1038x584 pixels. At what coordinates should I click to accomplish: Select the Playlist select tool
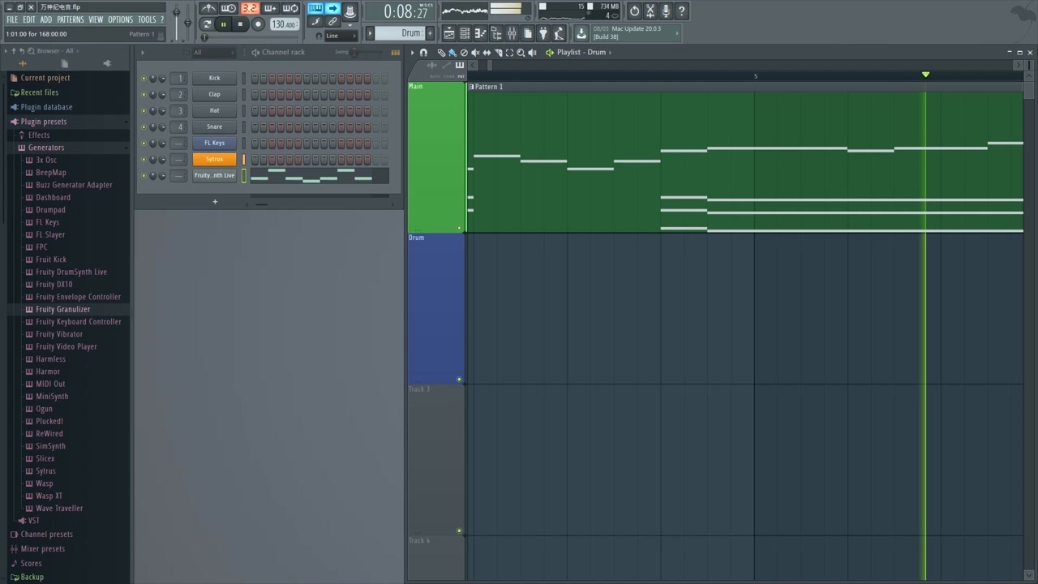509,53
